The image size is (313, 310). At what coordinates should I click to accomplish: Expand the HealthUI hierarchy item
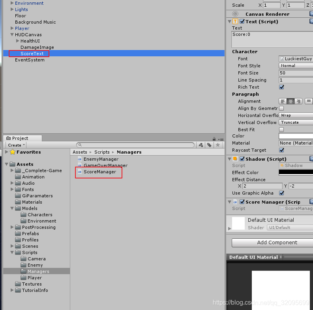tap(18, 41)
